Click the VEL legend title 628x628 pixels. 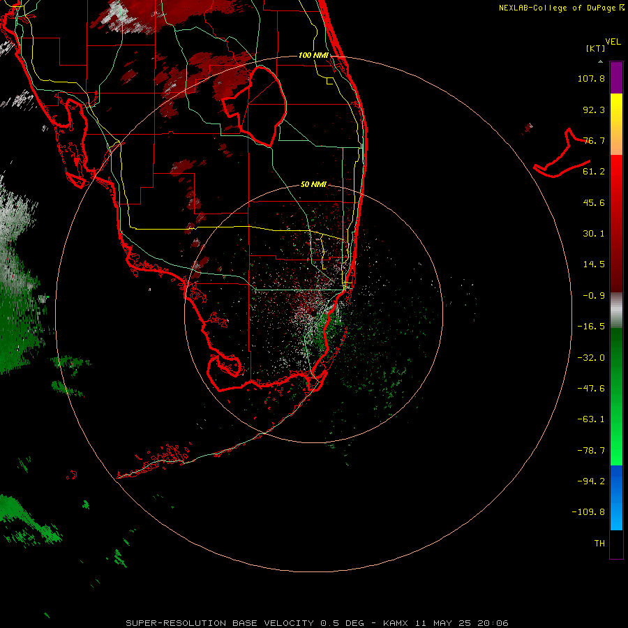613,42
